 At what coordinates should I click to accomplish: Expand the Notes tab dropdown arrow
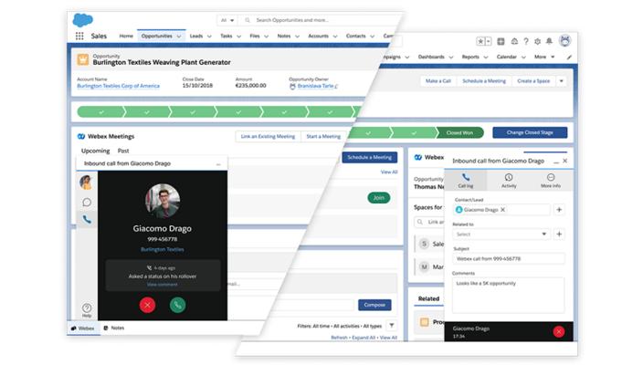(x=297, y=36)
